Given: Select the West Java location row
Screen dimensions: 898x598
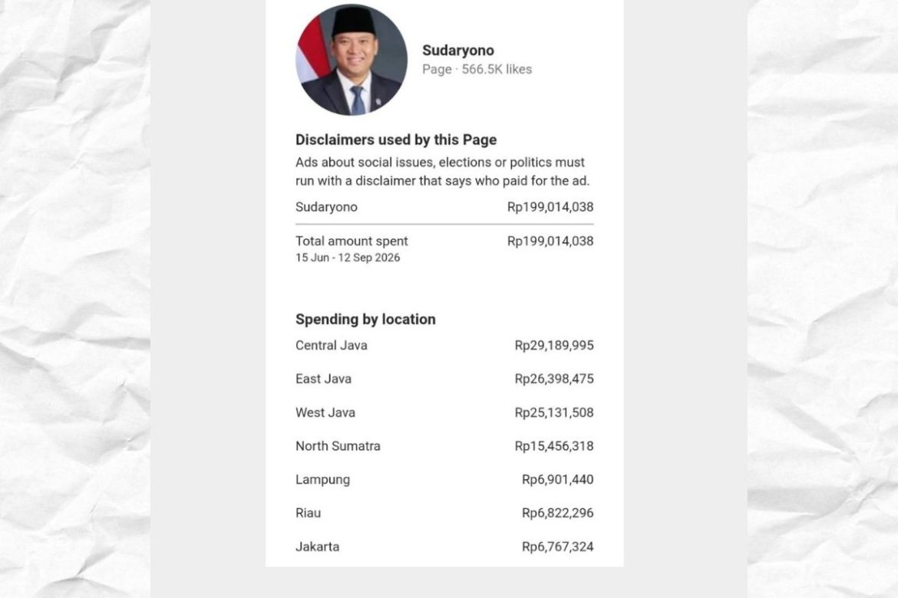Looking at the screenshot, I should [444, 412].
